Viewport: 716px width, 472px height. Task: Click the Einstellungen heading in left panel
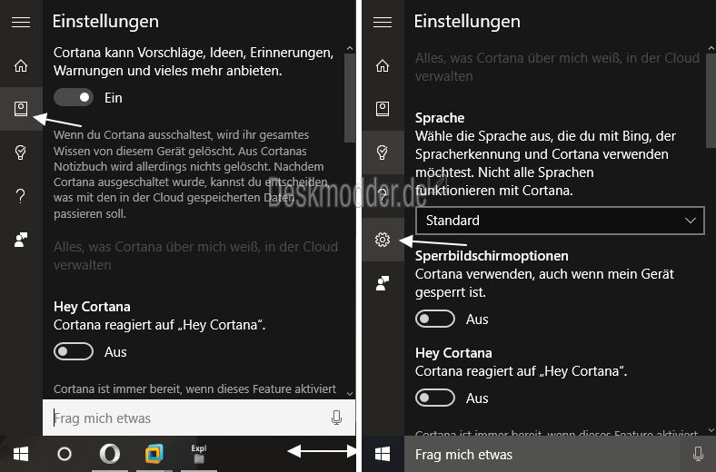tap(105, 22)
